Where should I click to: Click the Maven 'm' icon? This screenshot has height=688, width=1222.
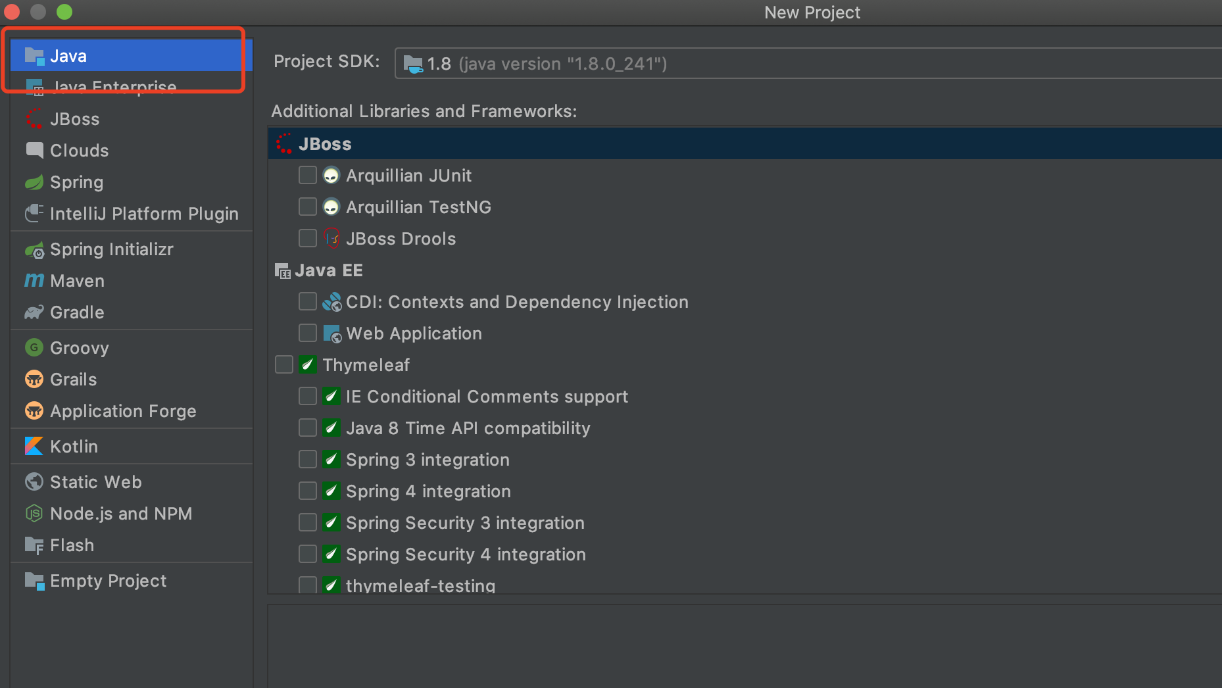point(34,281)
